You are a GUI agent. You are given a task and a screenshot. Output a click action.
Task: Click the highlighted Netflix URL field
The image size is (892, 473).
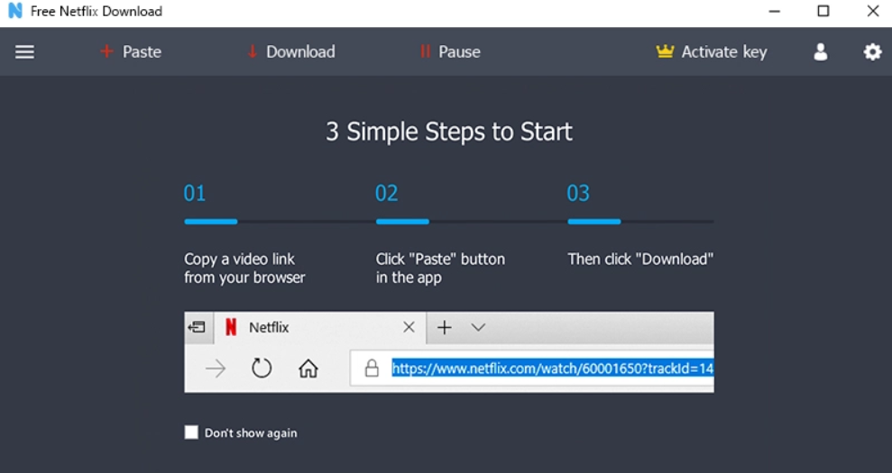552,368
